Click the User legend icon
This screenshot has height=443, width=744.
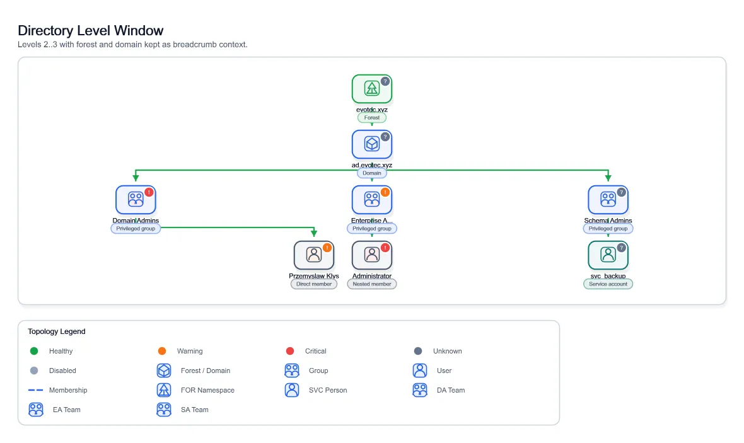click(420, 371)
